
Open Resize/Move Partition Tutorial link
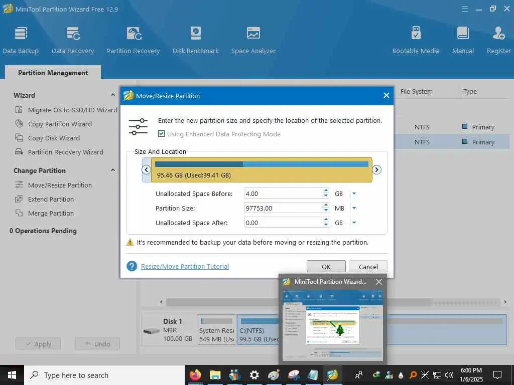click(x=185, y=267)
